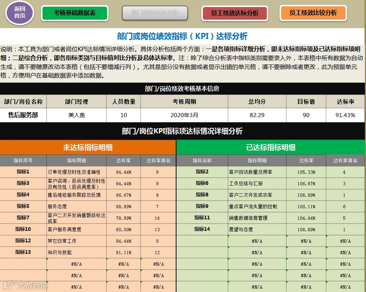Click the 106.67% attainment rate cell
The width and height of the screenshot is (366, 292).
(306, 183)
